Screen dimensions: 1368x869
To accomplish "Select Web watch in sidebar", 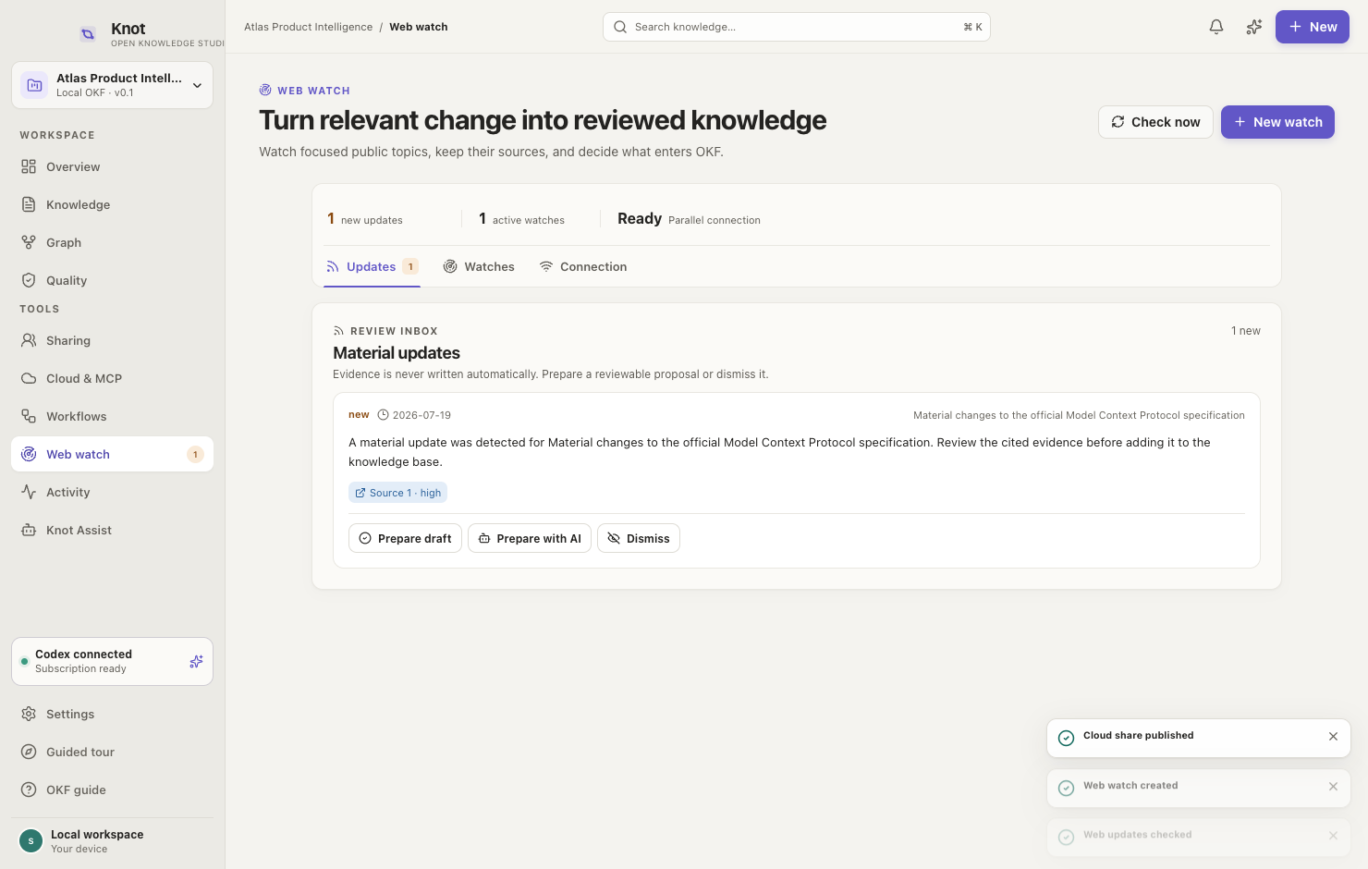I will (112, 454).
